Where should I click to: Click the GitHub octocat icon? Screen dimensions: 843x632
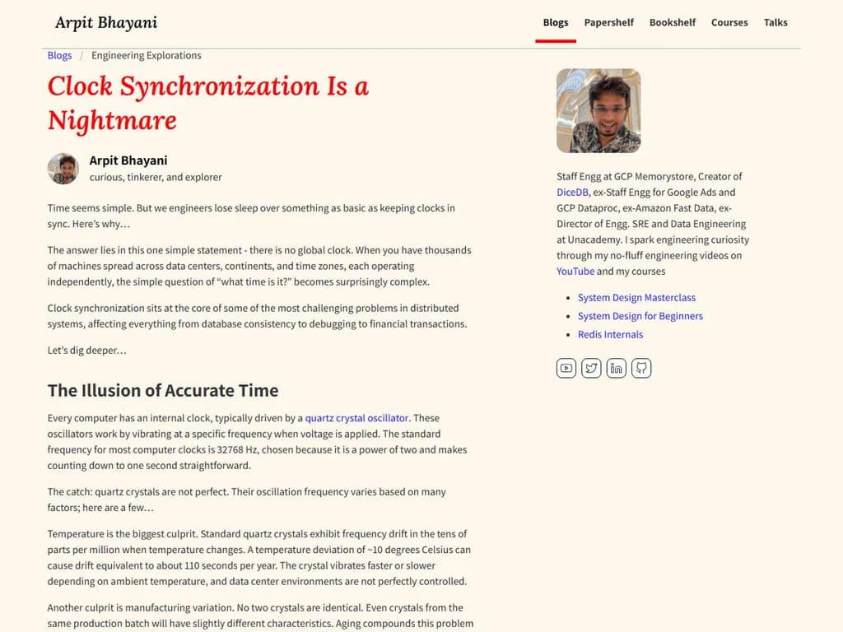[x=641, y=368]
